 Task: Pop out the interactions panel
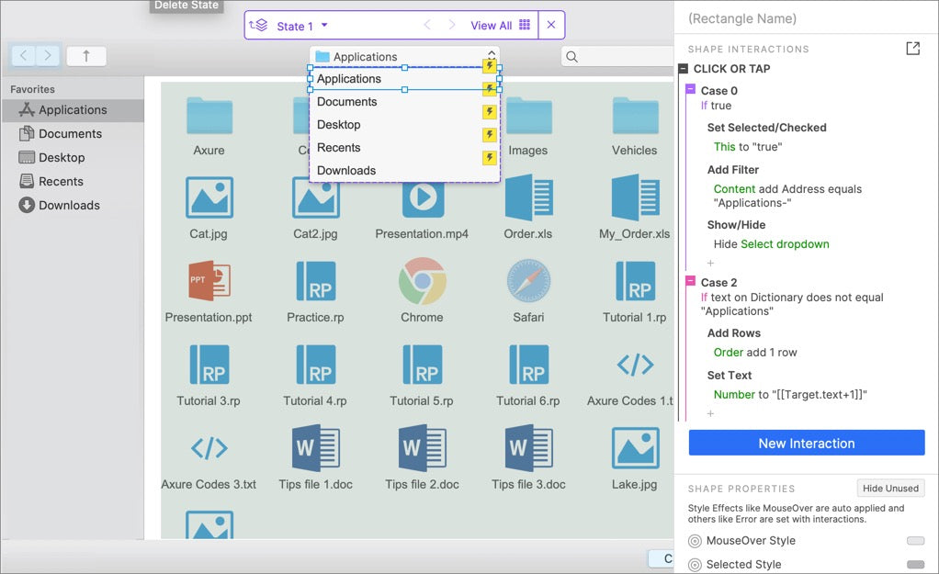pyautogui.click(x=912, y=49)
